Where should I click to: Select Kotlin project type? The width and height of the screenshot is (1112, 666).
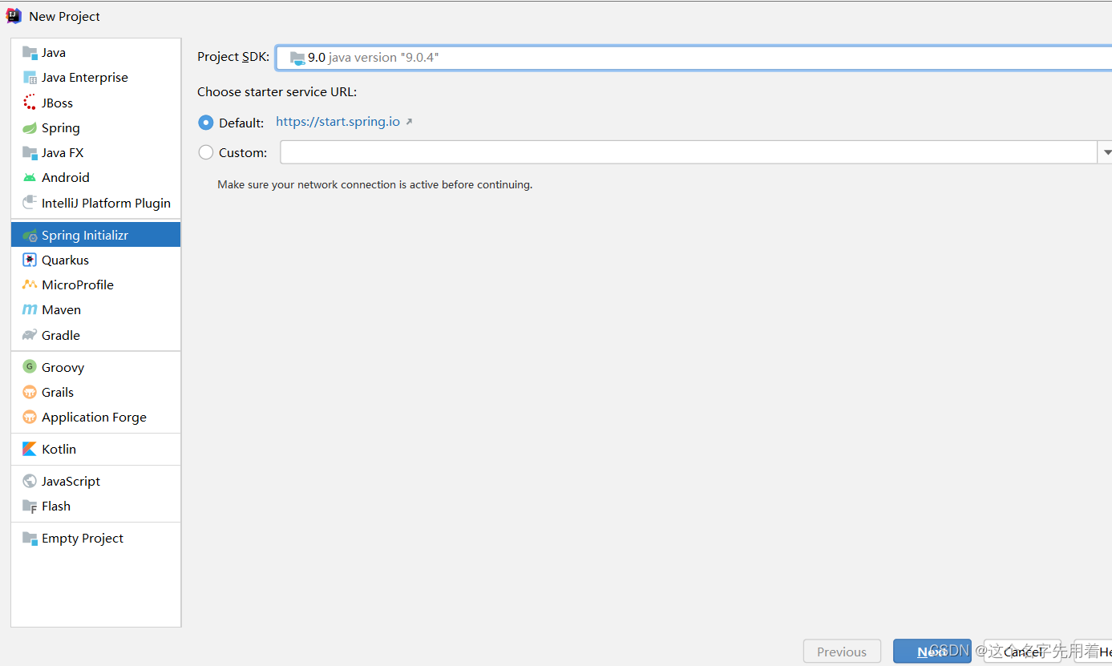coord(95,450)
